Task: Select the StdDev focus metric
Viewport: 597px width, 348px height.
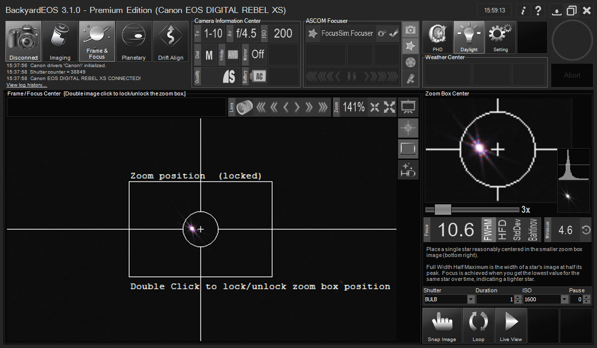Action: (517, 230)
